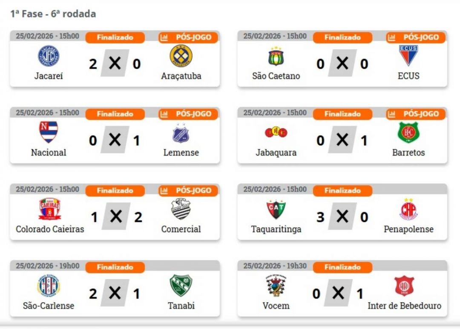460x329 pixels.
Task: Click the ECUS team shield
Action: [408, 56]
